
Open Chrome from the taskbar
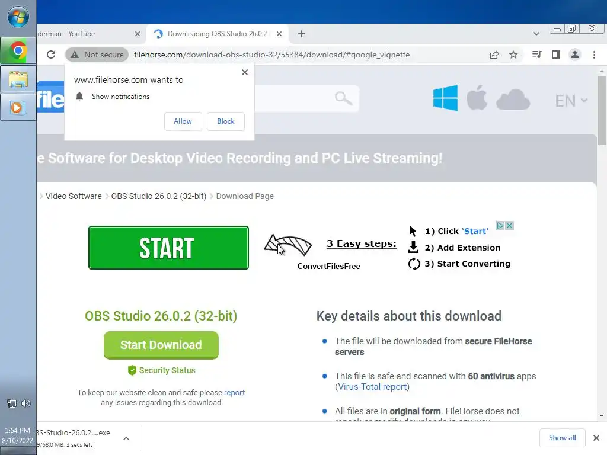18,51
